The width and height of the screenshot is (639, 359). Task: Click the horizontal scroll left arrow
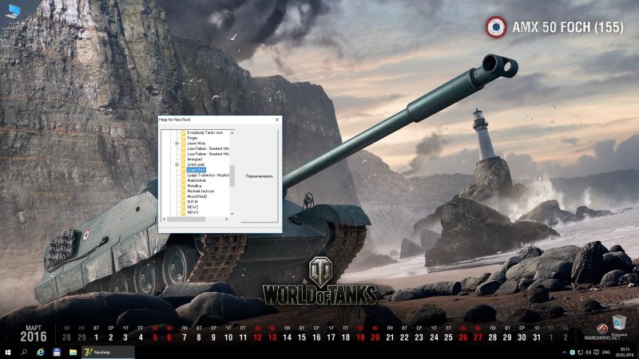[165, 219]
